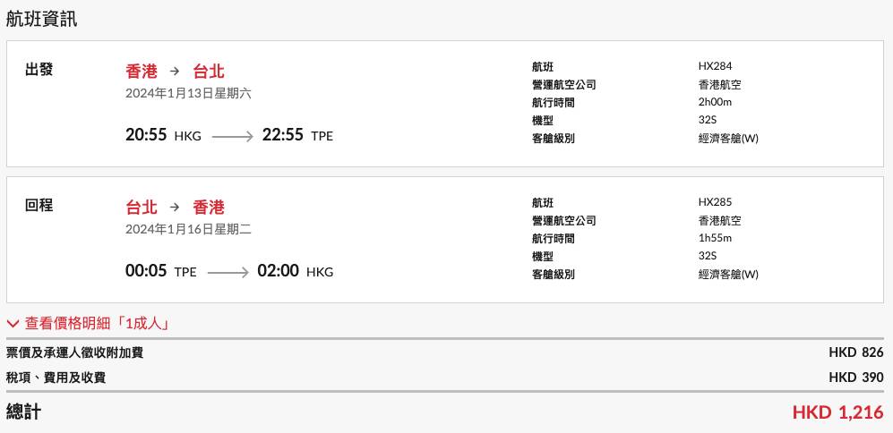Screen dimensions: 893x433
Task: Click the 票價及承運人徵收附加費 row label
Action: pos(74,352)
